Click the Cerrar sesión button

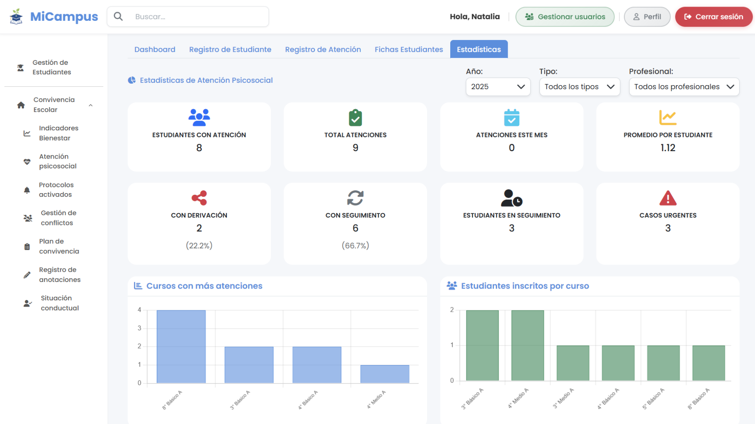(713, 17)
